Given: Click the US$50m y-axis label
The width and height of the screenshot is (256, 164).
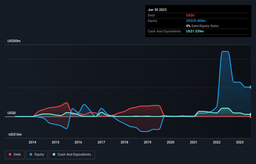Looking at the screenshot, I should [14, 41].
